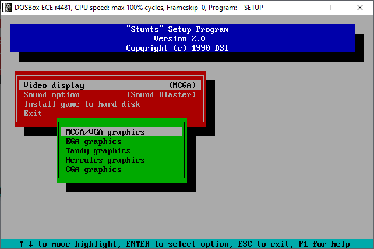Click the Copyright (c) 1990 DSI line

[x=177, y=48]
